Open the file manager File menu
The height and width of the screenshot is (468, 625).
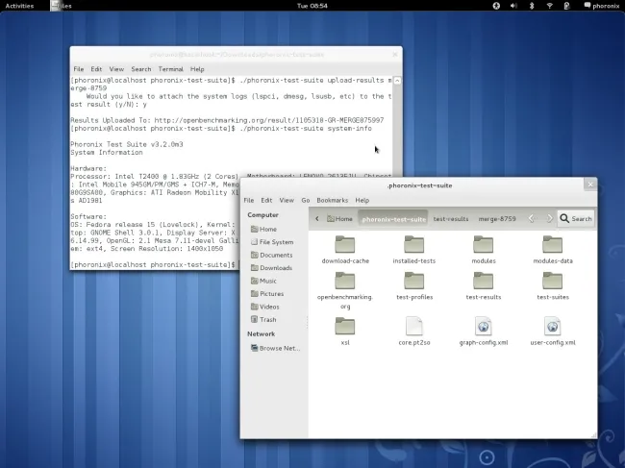pyautogui.click(x=249, y=200)
